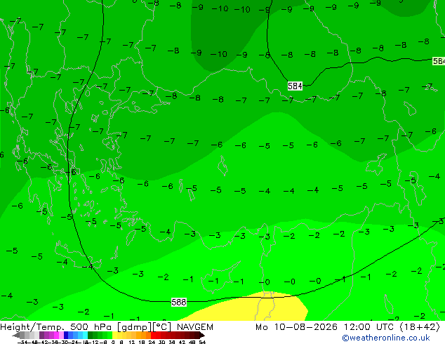
Task: Click the grey left arrow of the color scale
Action: tap(16, 336)
